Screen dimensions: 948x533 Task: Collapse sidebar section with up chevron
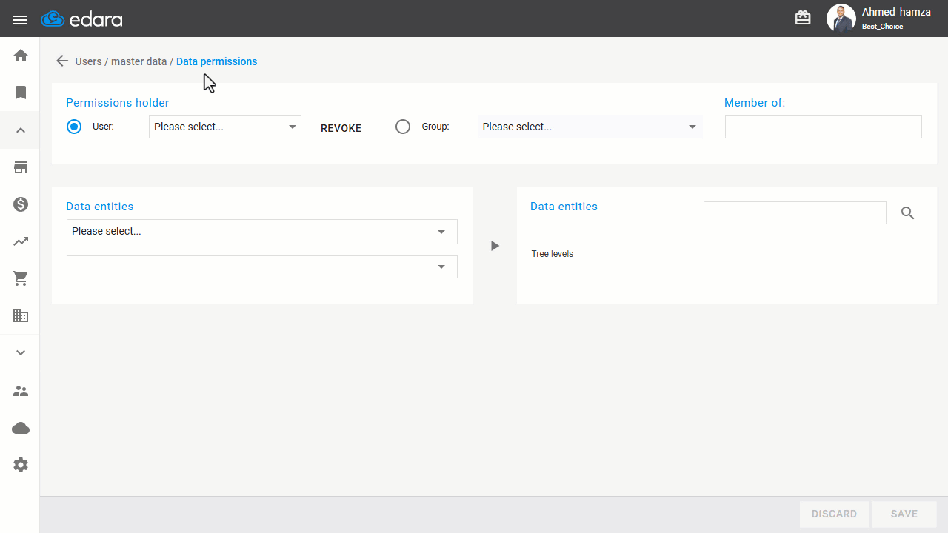(x=21, y=130)
